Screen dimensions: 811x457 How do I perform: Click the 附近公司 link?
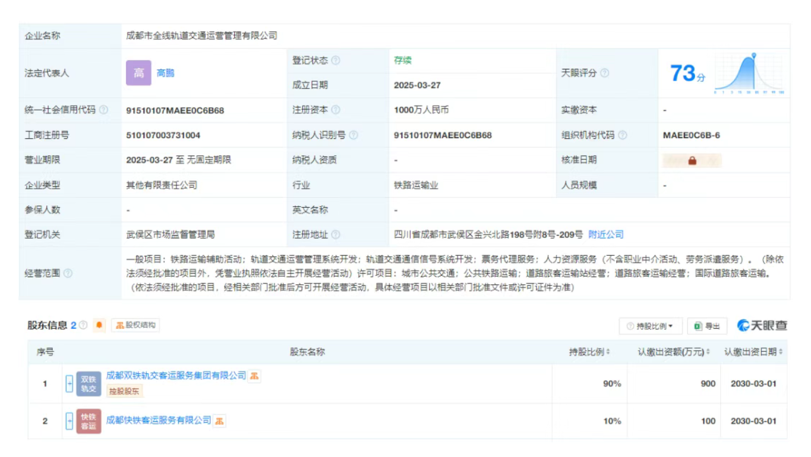(606, 234)
